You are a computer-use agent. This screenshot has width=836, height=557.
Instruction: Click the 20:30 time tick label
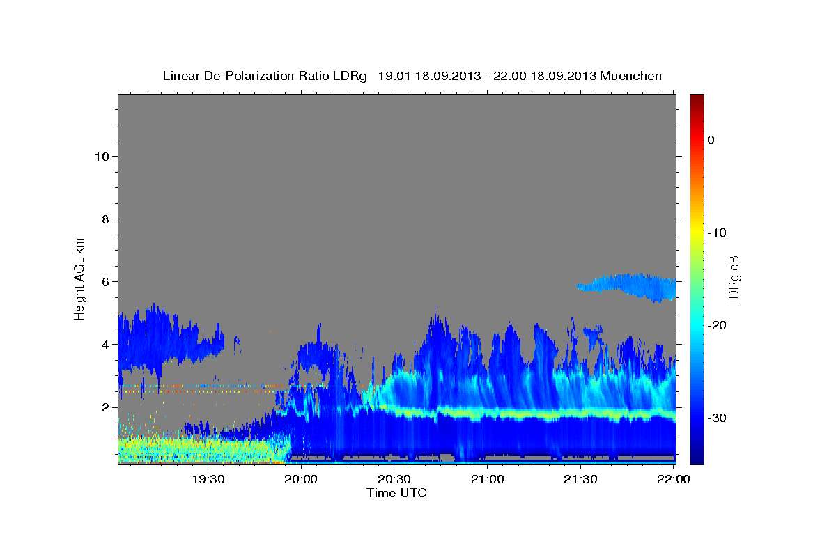click(x=394, y=479)
